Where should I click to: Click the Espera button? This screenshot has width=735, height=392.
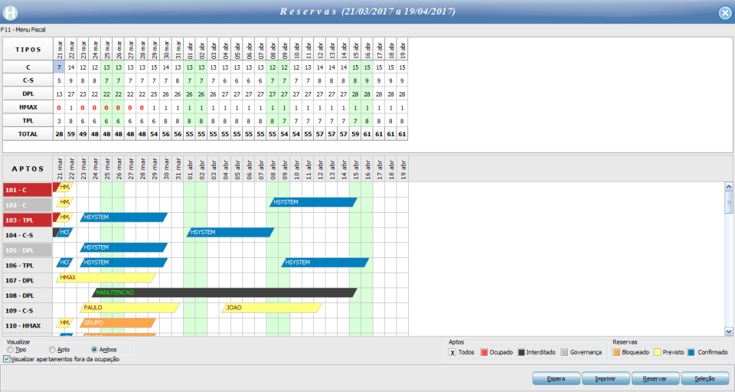556,378
